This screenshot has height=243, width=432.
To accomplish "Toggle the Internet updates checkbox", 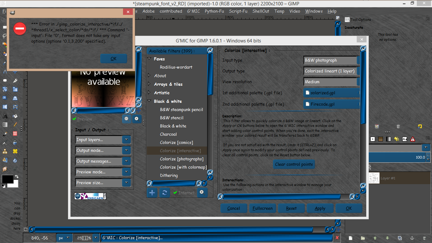I will point(184,192).
